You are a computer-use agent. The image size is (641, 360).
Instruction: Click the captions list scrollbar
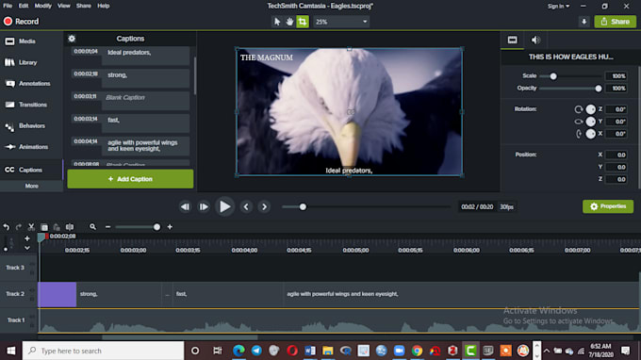pos(194,75)
